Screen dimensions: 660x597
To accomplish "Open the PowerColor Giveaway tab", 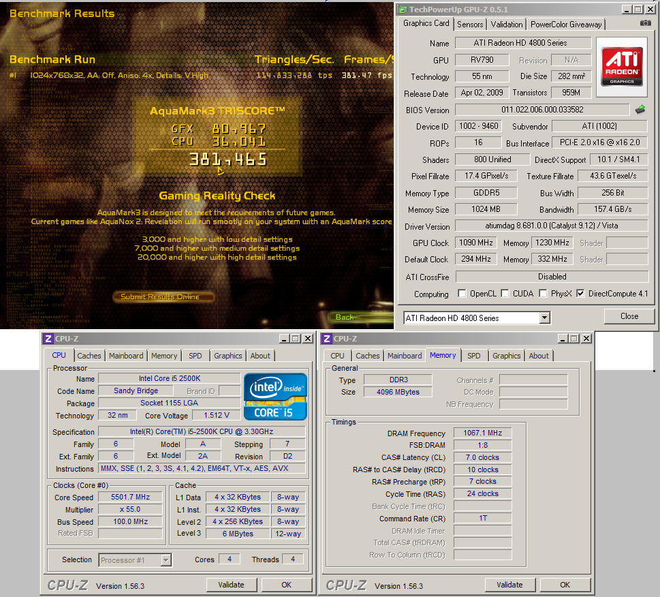I will (566, 25).
